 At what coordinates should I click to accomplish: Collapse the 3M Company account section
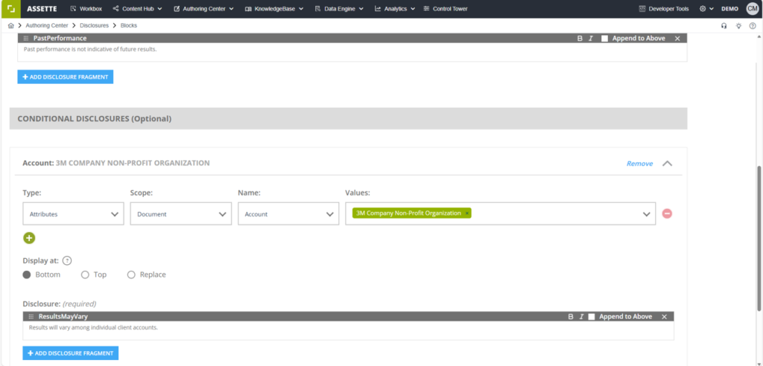pyautogui.click(x=667, y=163)
